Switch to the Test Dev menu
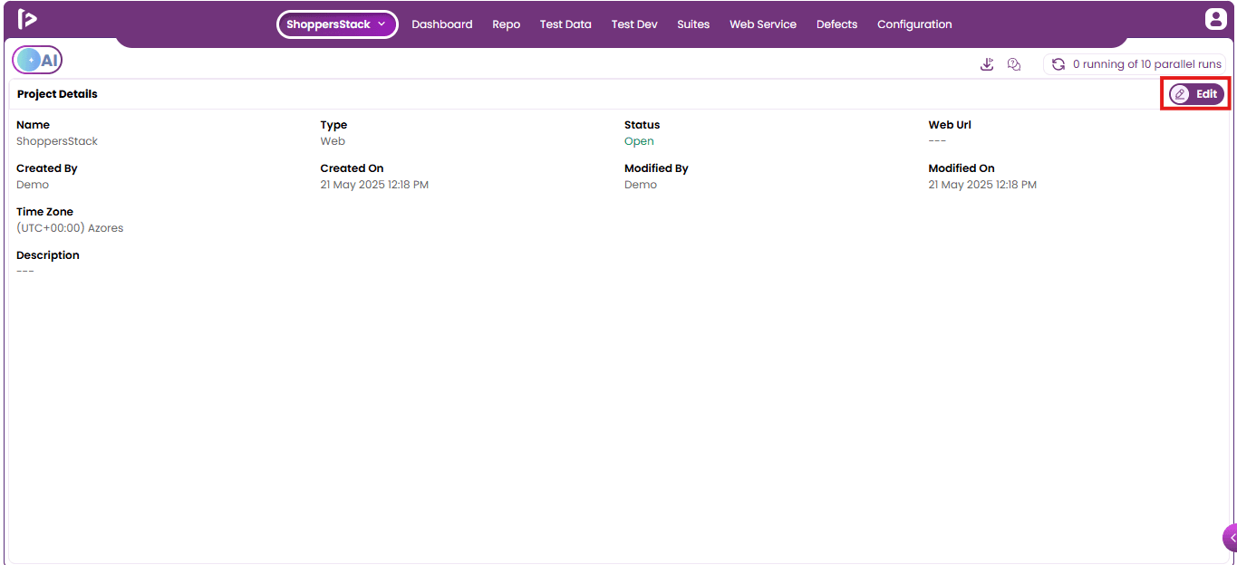This screenshot has width=1237, height=565. point(634,24)
